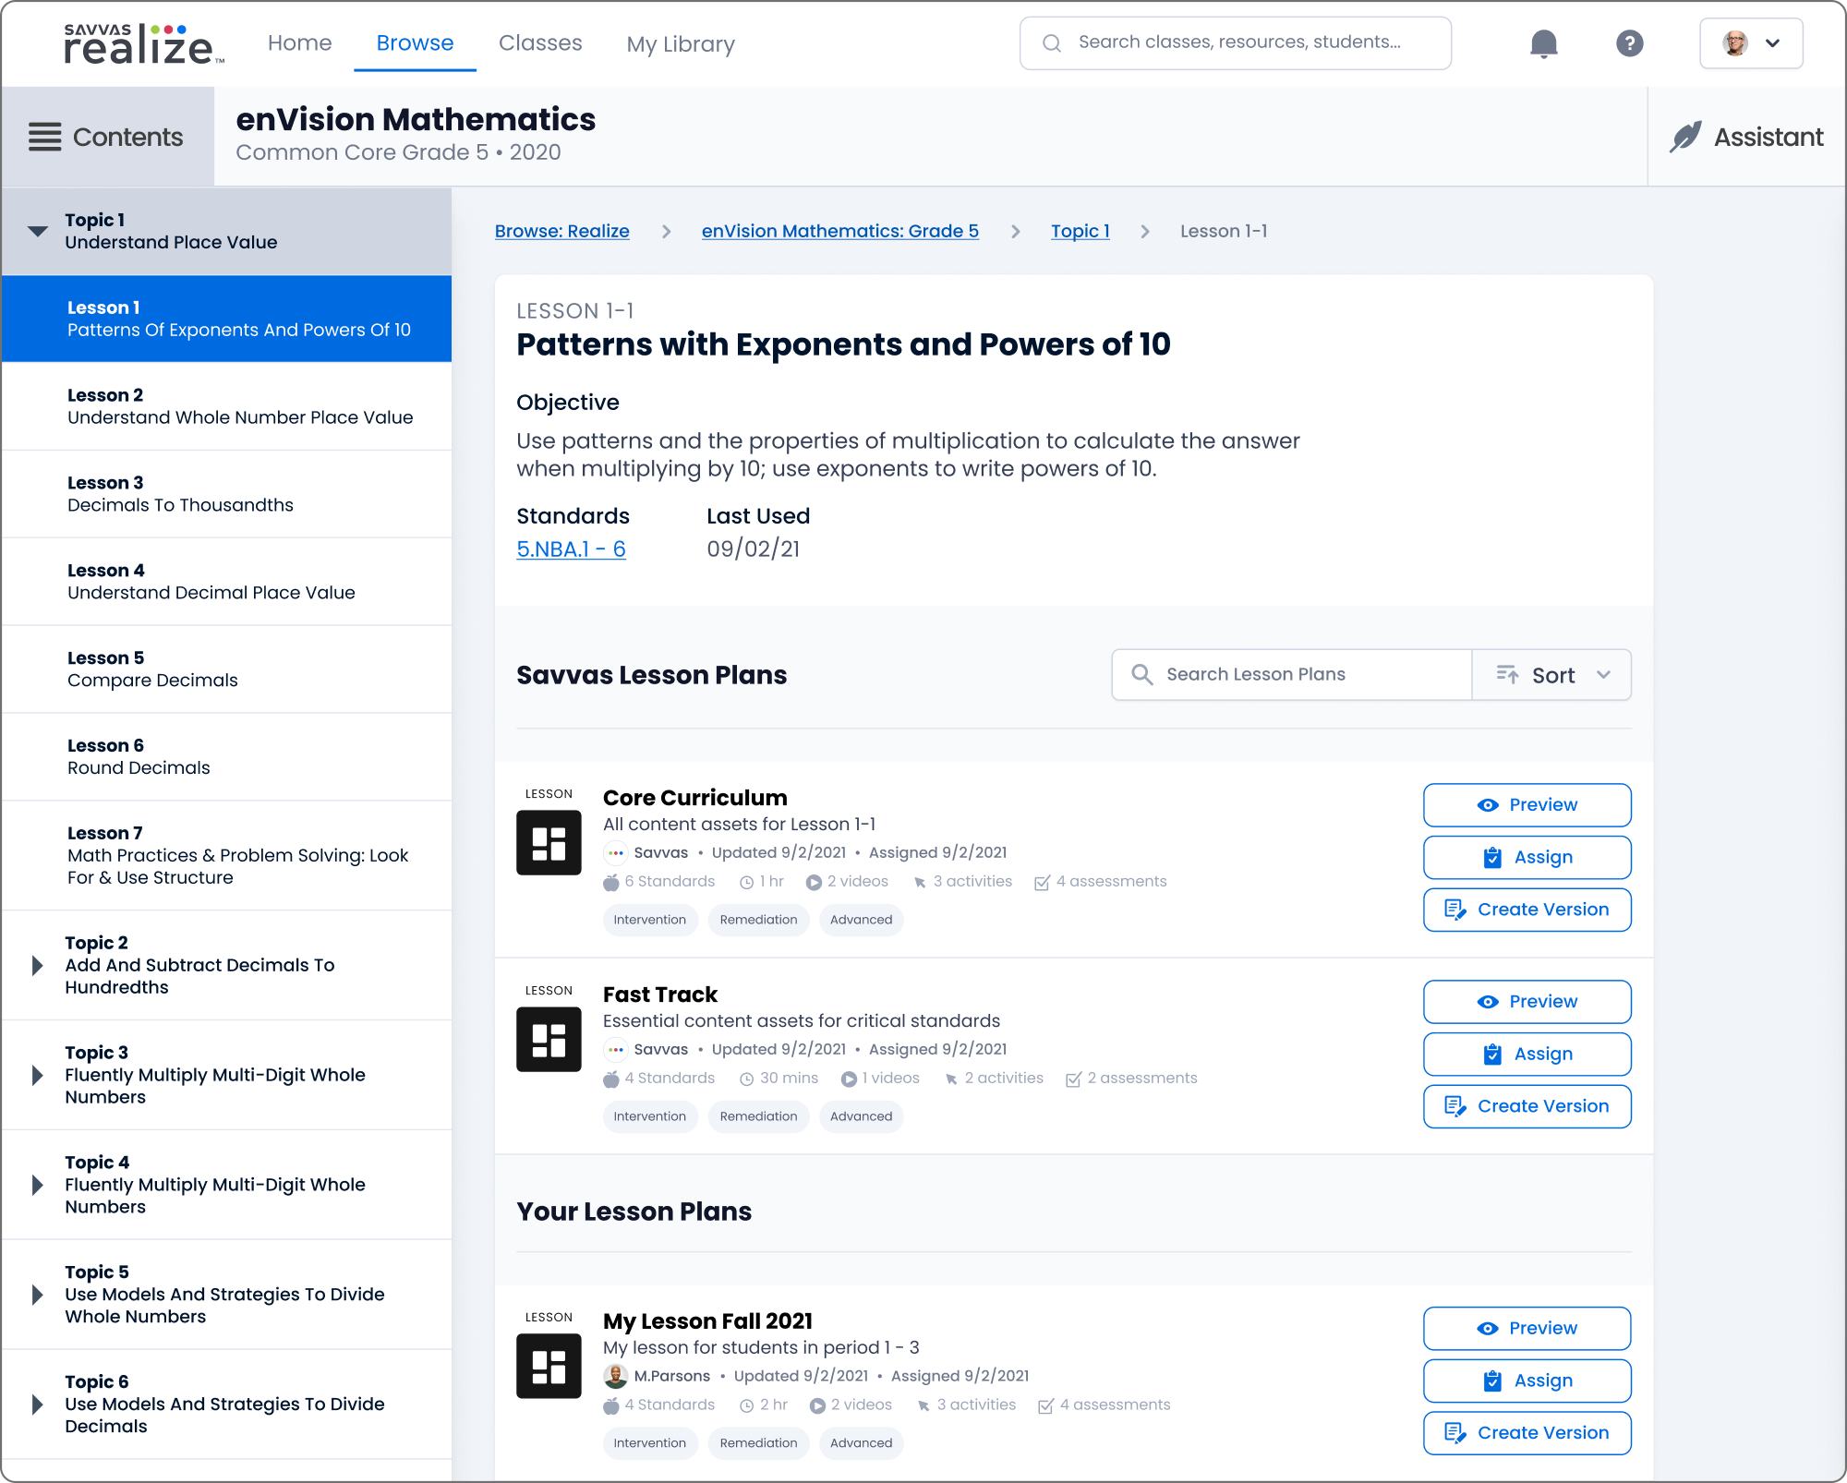1847x1483 pixels.
Task: Click the 30 mins clock icon for Fast Track
Action: click(747, 1079)
